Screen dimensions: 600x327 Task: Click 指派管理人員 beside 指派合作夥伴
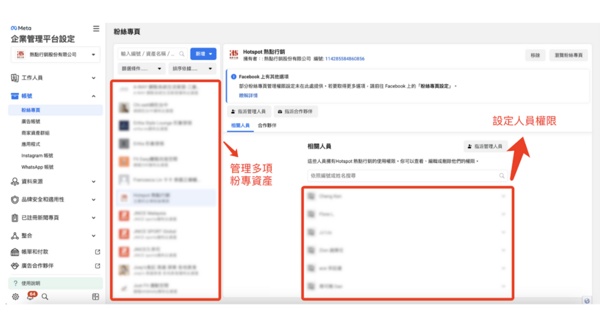[x=249, y=112]
